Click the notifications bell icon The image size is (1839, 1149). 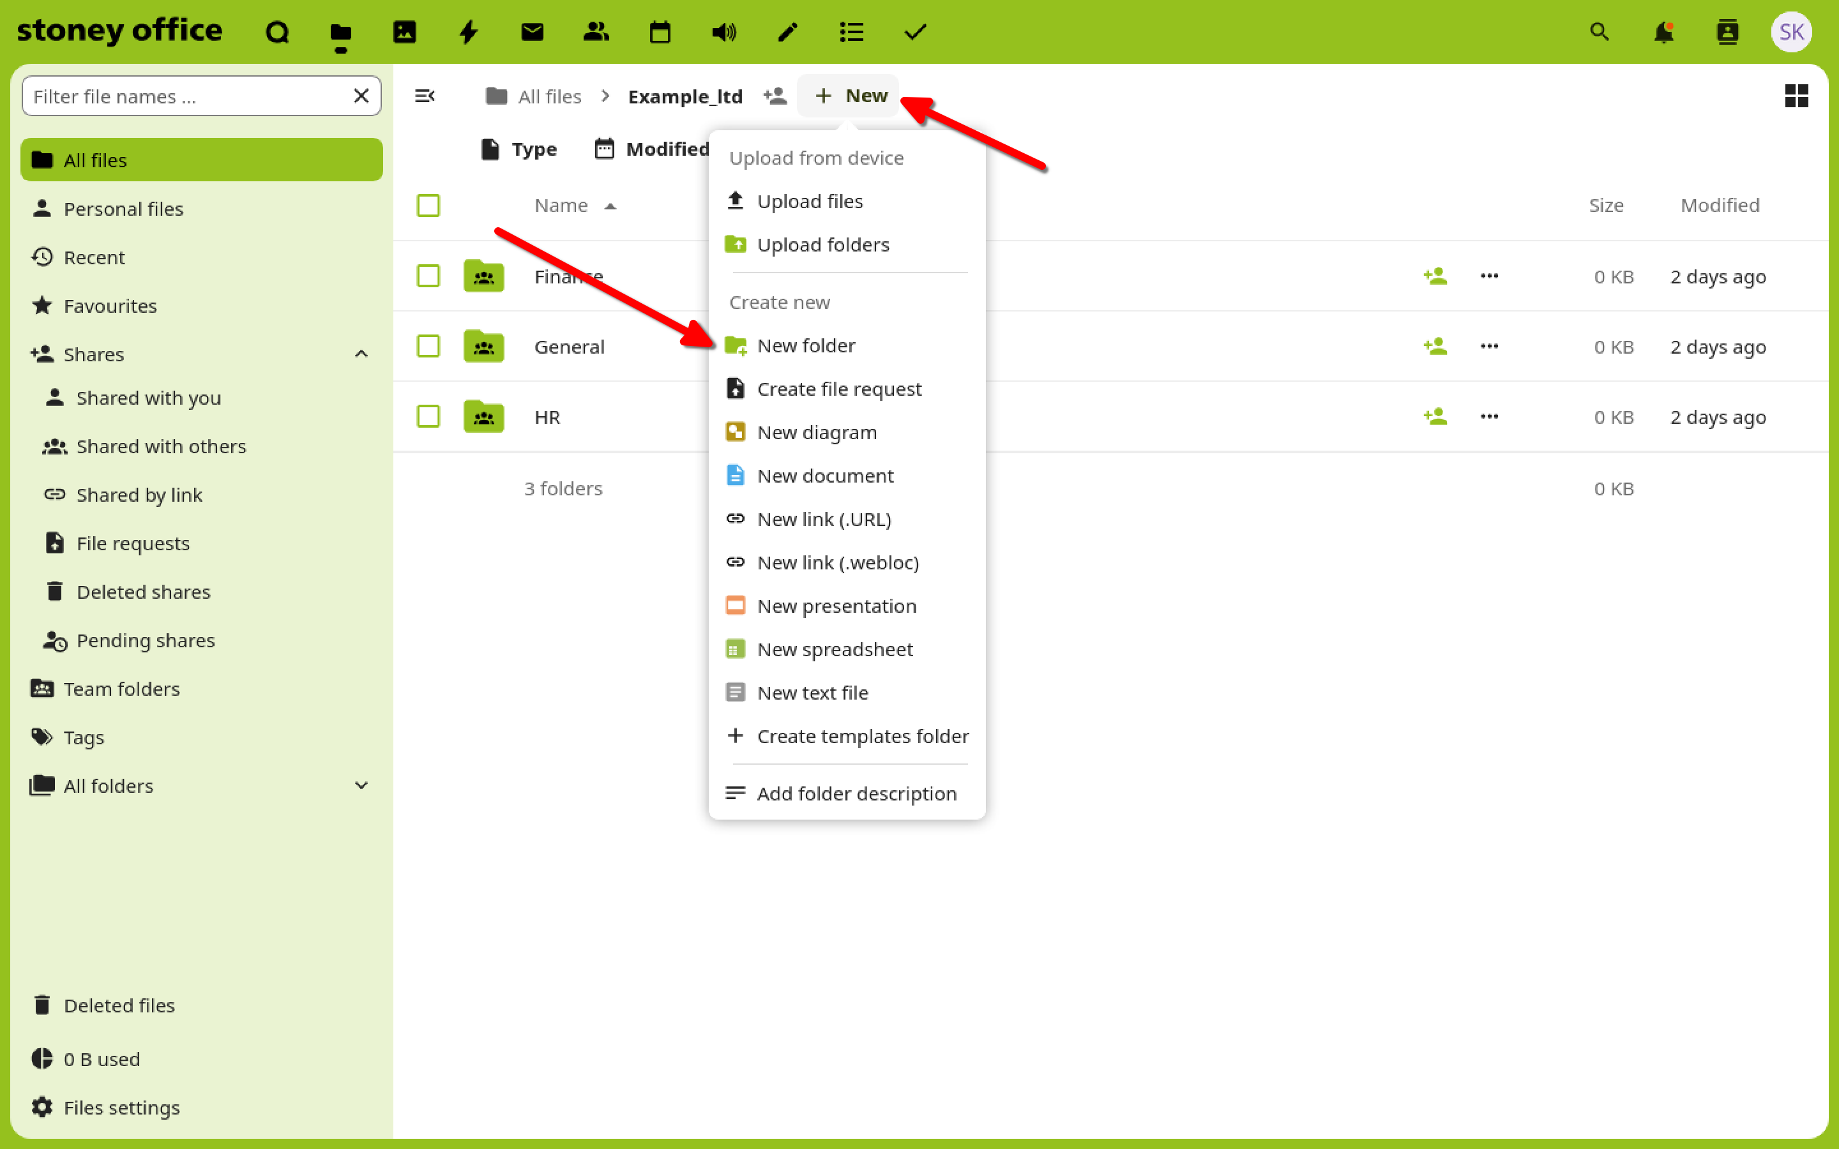[x=1663, y=32]
